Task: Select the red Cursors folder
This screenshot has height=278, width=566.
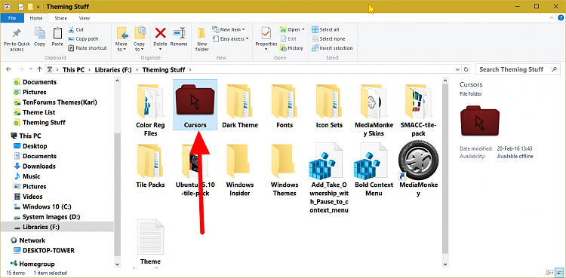Action: [x=195, y=105]
